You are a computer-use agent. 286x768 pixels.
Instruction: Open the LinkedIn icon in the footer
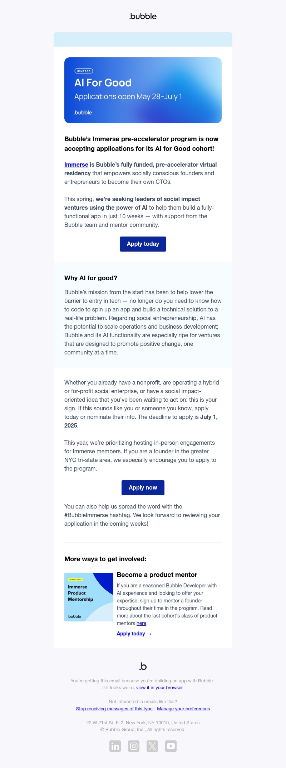pos(115,746)
